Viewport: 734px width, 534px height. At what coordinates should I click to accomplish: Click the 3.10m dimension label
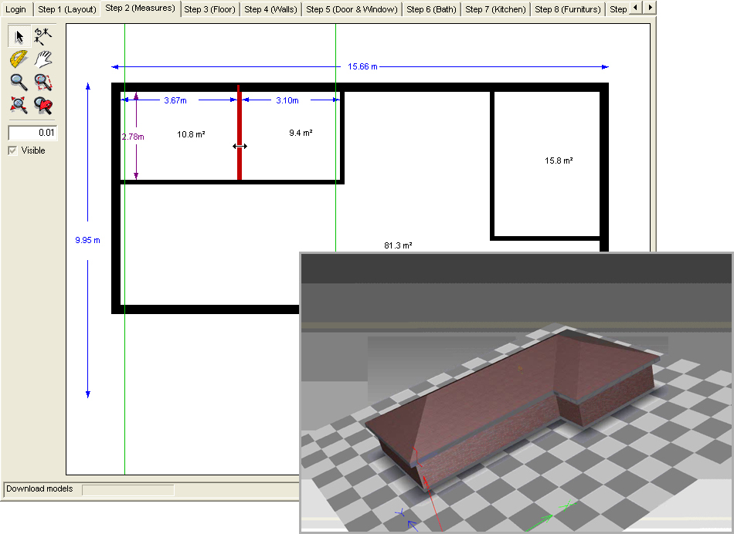coord(287,100)
